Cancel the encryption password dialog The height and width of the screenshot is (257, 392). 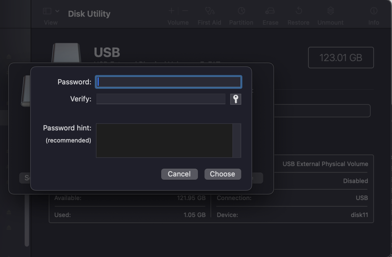click(x=179, y=174)
